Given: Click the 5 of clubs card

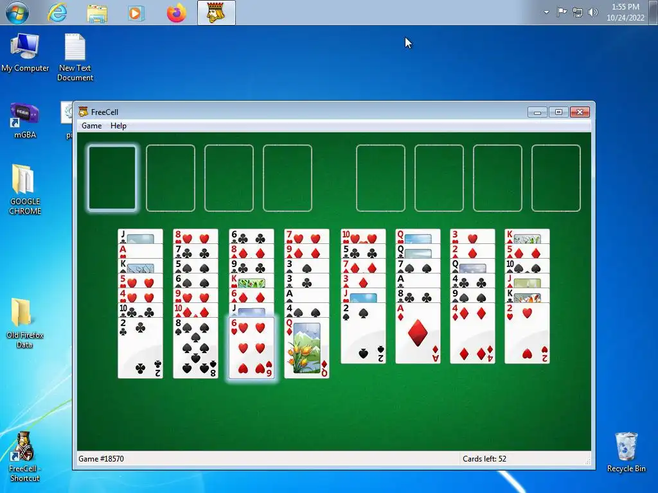Looking at the screenshot, I should click(x=364, y=252).
